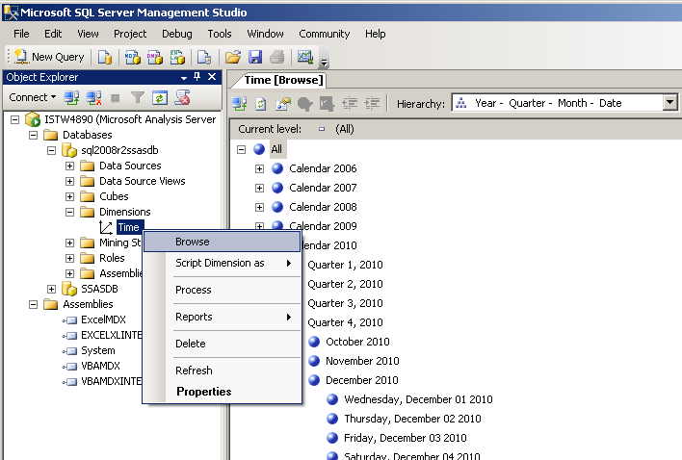682x460 pixels.
Task: Collapse the ISTW4890 server node
Action: click(14, 119)
